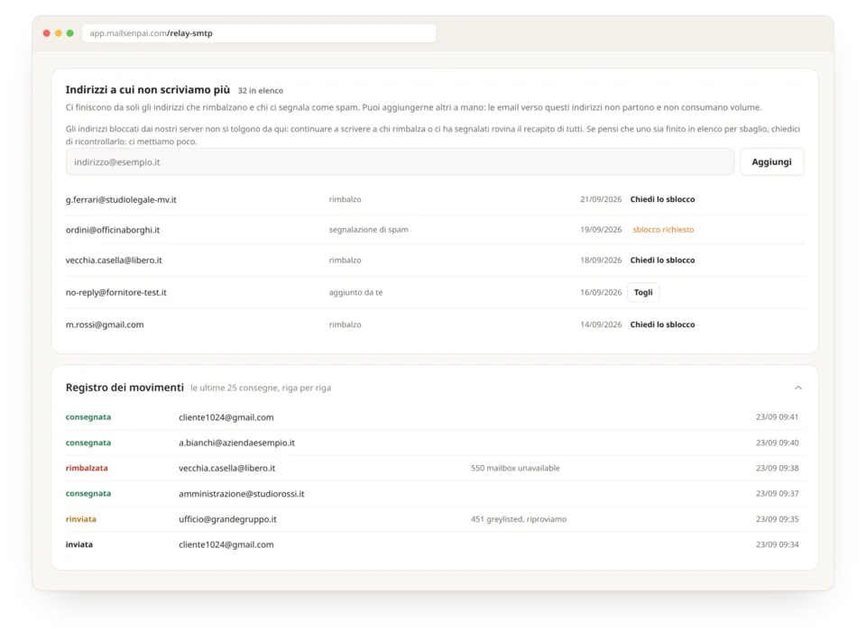Select g.ferrari@studiolegale-mv.it address
The width and height of the screenshot is (866, 640).
coord(121,200)
